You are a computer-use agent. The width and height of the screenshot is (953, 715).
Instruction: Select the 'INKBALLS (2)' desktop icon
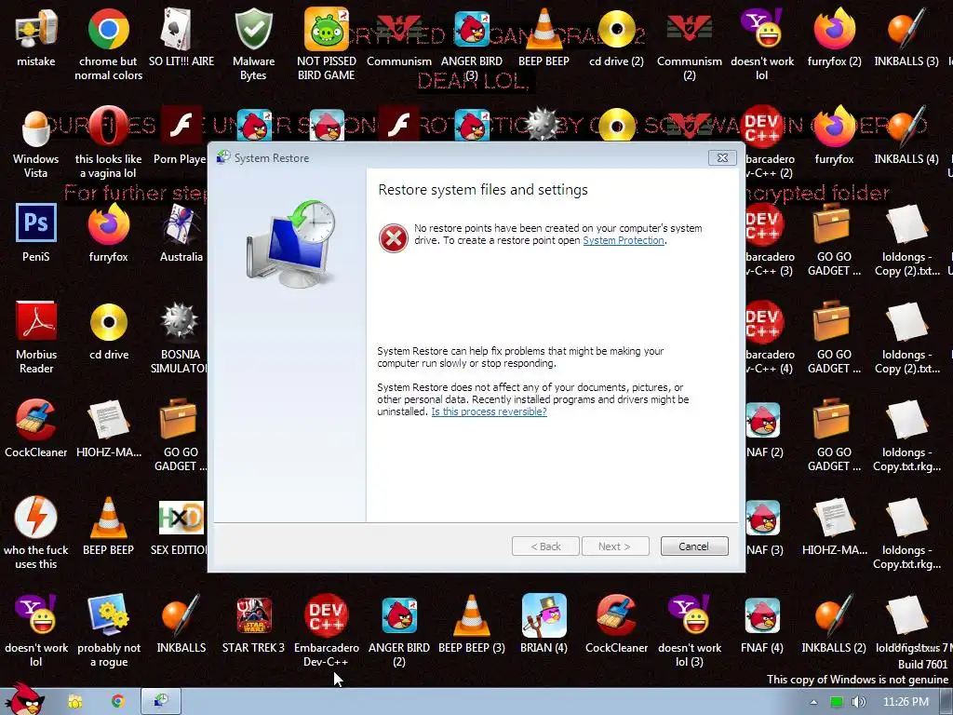click(x=834, y=624)
